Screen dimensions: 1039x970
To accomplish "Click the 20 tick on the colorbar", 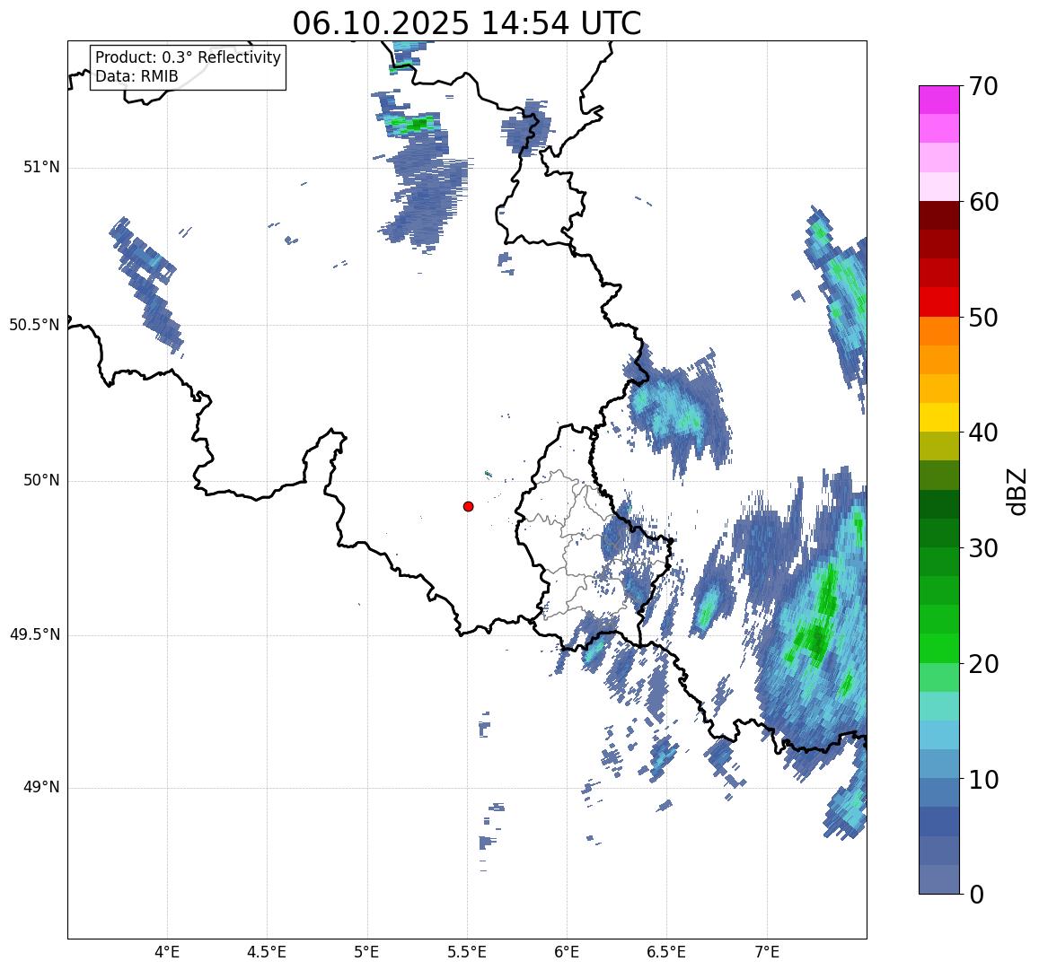I will tap(983, 664).
